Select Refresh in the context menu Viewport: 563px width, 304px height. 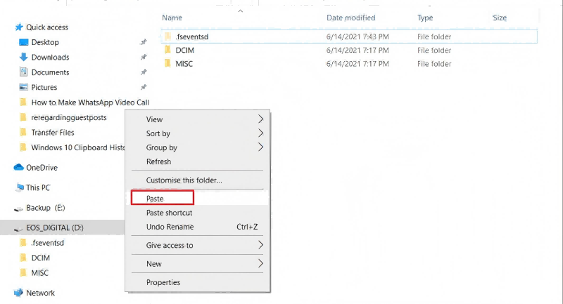click(x=159, y=161)
